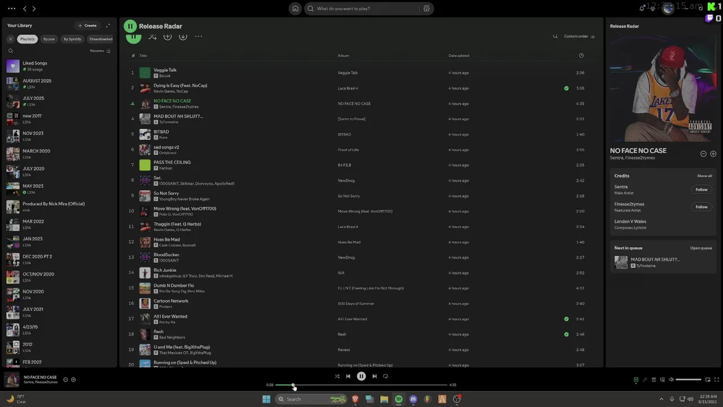Add NO FACE NO CASE to playlist in sidebar
This screenshot has width=723, height=407.
tap(713, 154)
